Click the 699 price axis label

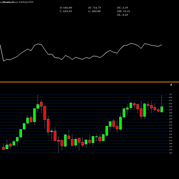click(x=170, y=97)
